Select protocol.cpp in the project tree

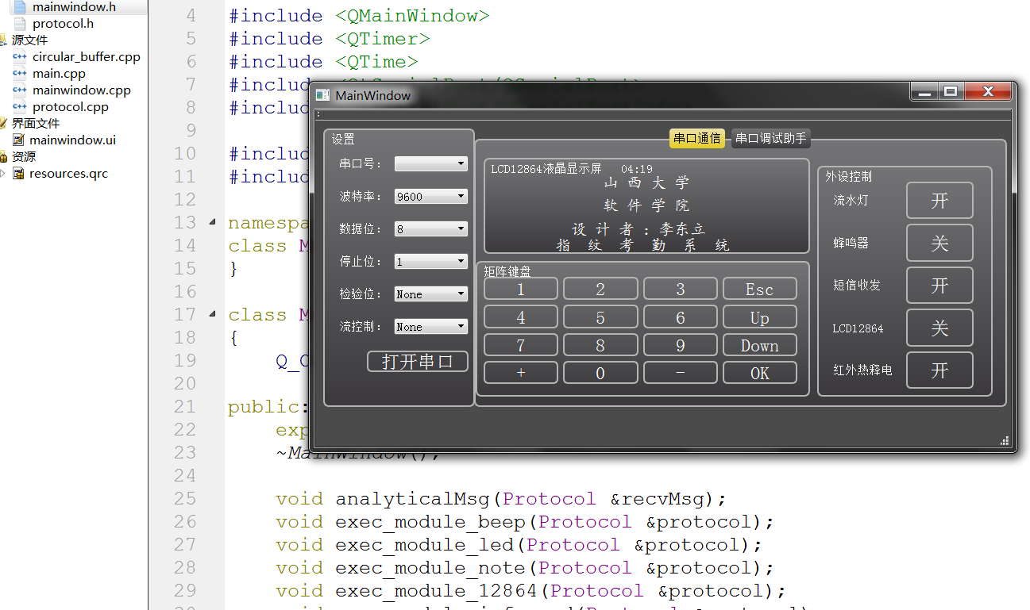[71, 107]
